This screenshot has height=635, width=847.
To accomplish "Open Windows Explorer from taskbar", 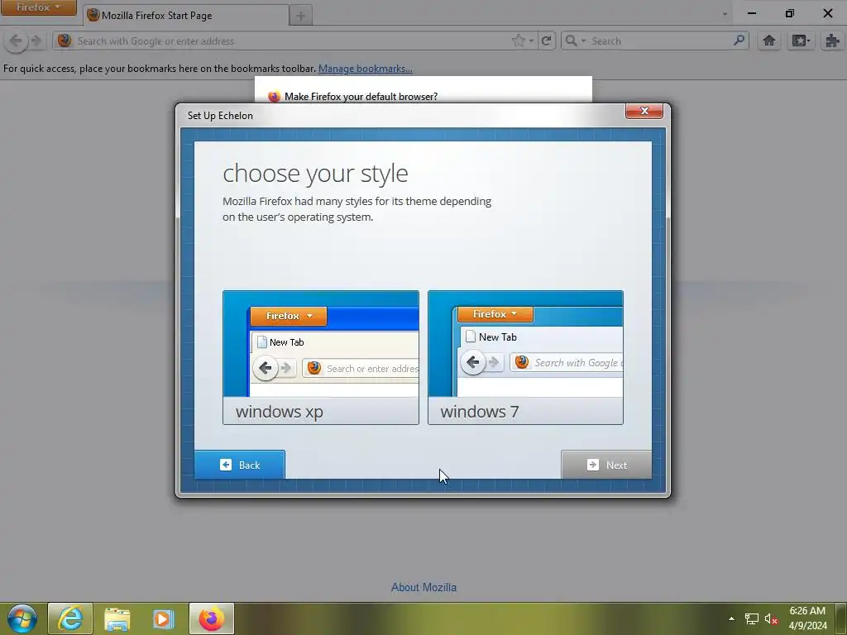I will coord(117,618).
